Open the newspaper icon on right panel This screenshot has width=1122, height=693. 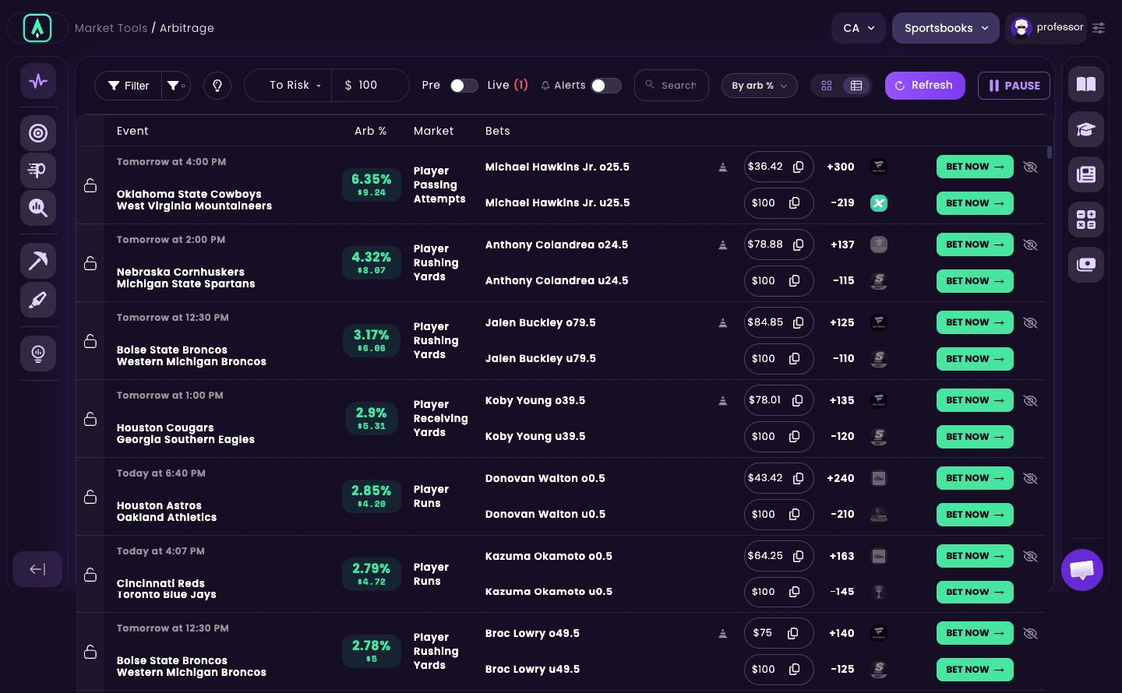1086,174
